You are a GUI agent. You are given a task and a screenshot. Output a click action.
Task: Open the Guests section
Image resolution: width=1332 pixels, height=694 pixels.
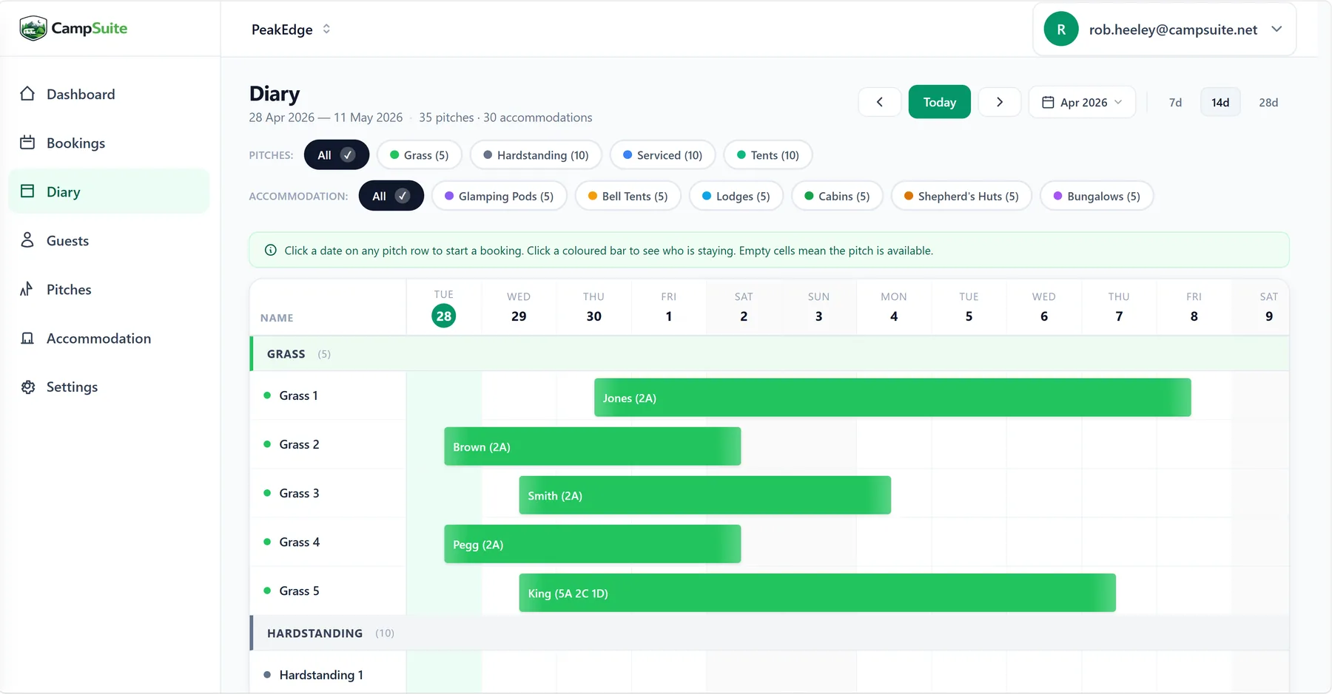(x=109, y=240)
